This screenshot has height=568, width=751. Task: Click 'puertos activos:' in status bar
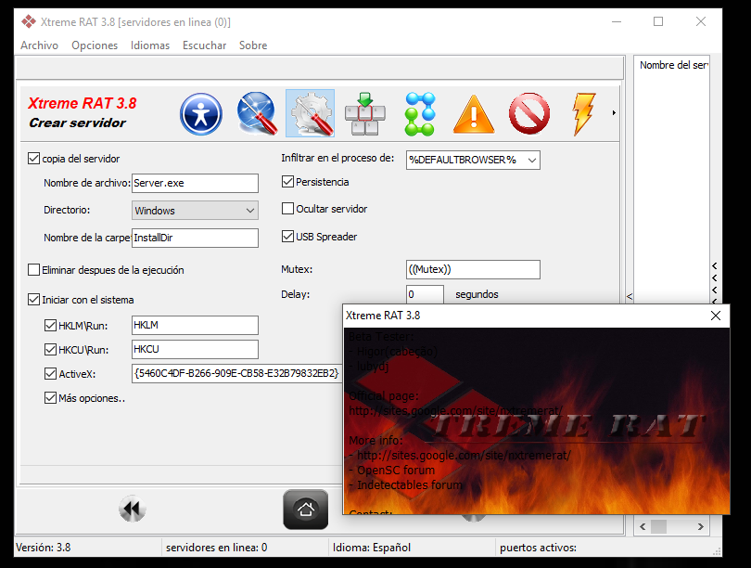click(x=538, y=548)
